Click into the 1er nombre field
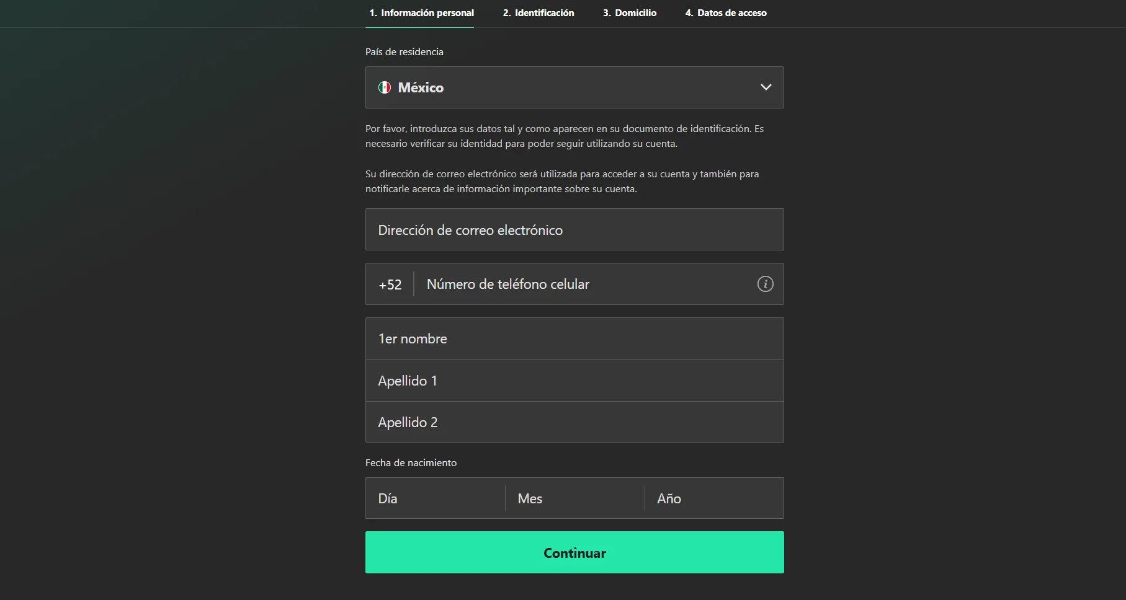 (574, 338)
